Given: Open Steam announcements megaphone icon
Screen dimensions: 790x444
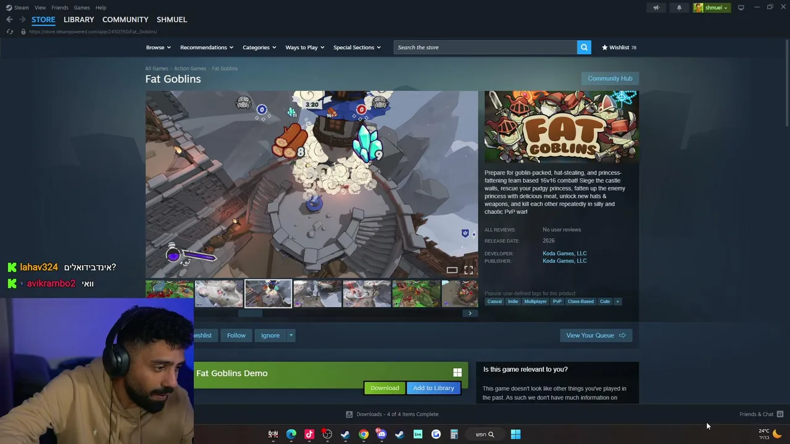Looking at the screenshot, I should point(656,7).
